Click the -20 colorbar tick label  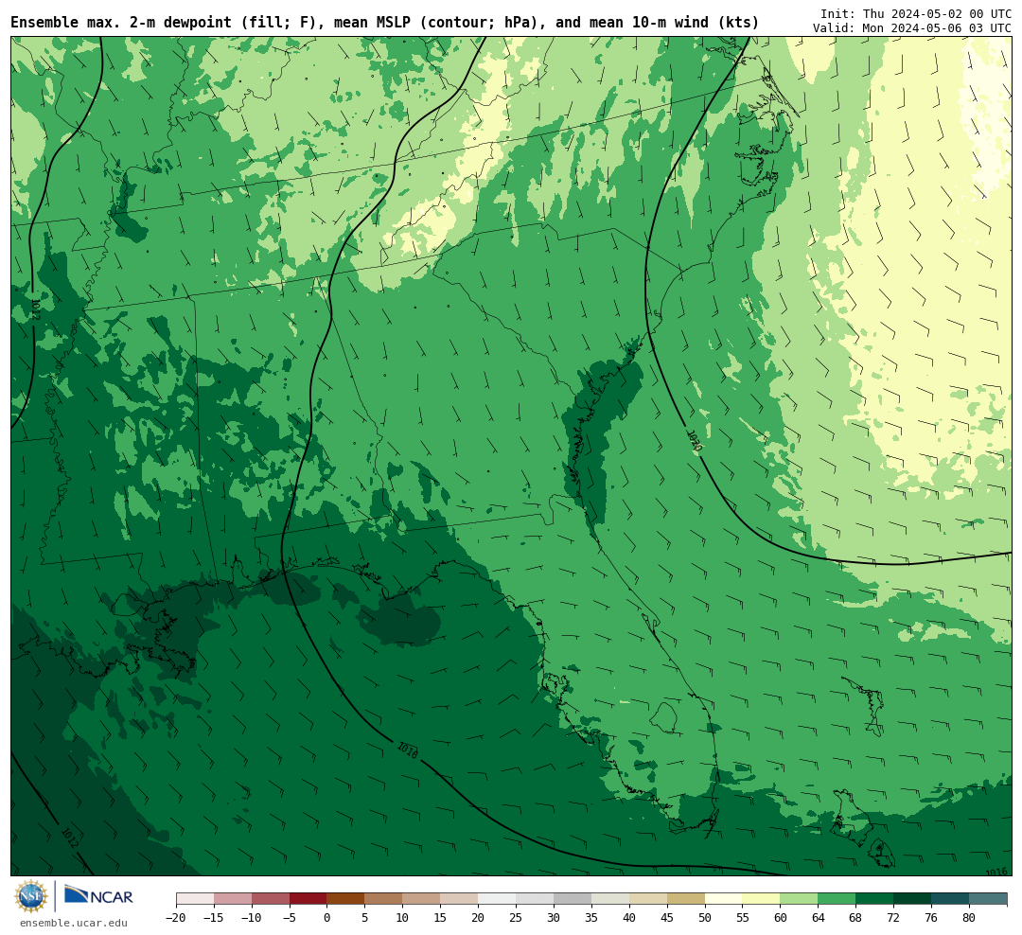pyautogui.click(x=176, y=918)
